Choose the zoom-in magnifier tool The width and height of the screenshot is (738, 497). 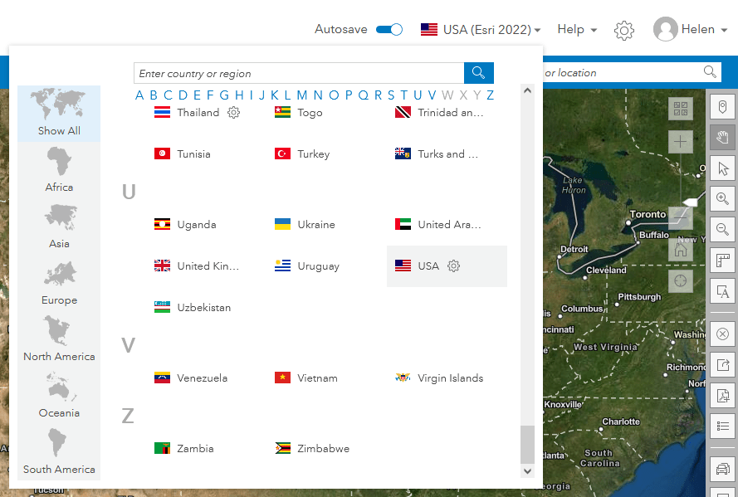point(722,199)
